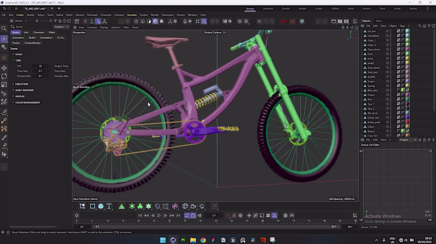Open the Simulate menu
The image size is (436, 244).
[132, 15]
